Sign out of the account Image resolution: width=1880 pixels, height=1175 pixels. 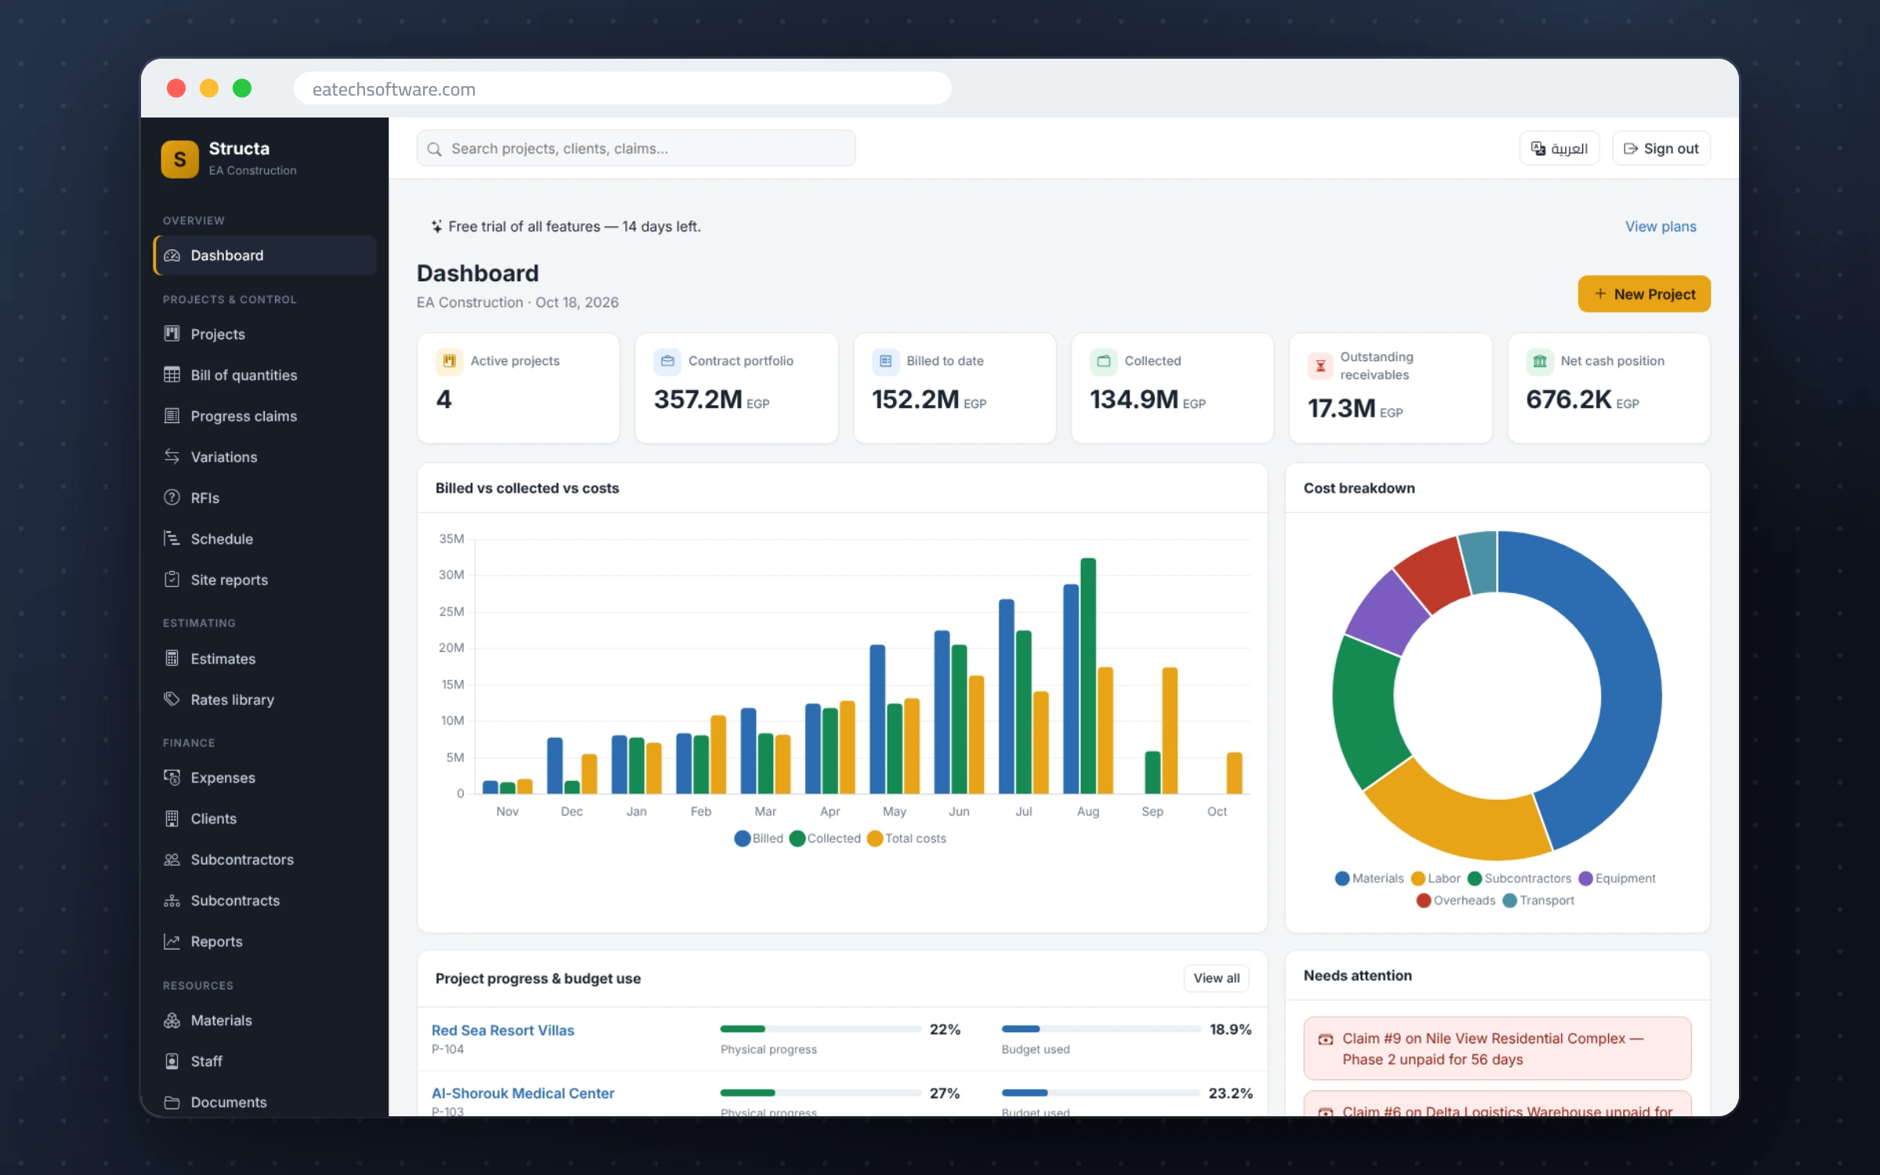tap(1661, 148)
